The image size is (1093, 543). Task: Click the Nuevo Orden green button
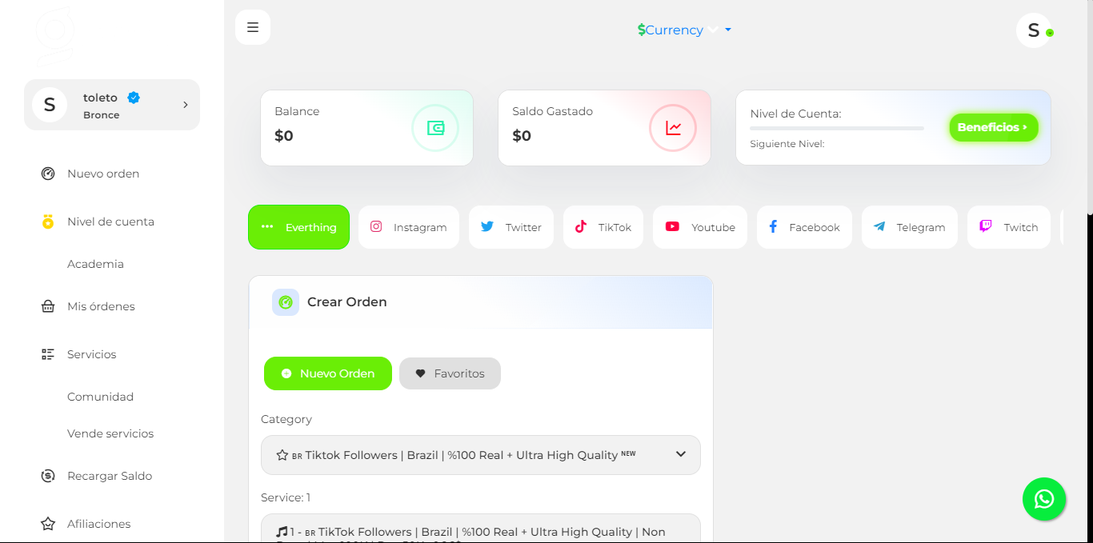328,373
